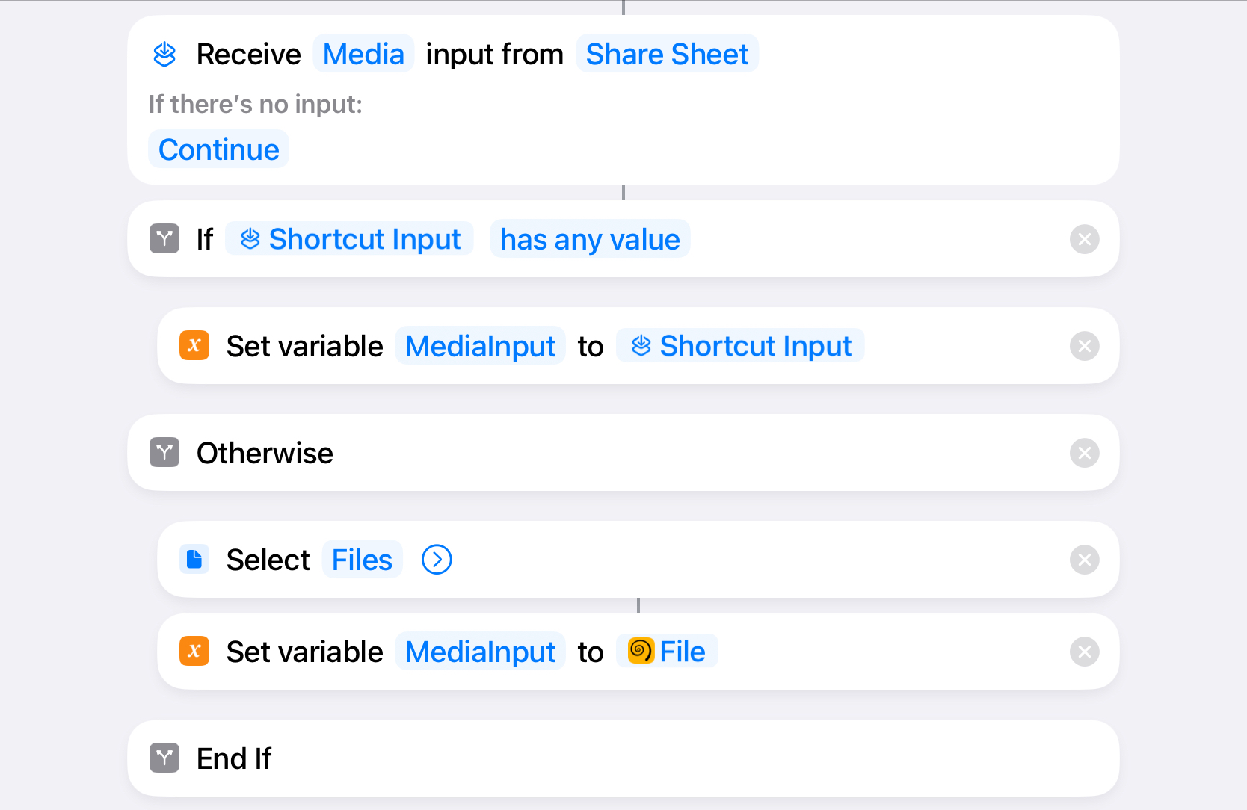Screen dimensions: 1247x810
Task: Open the Media input type picker
Action: (363, 54)
